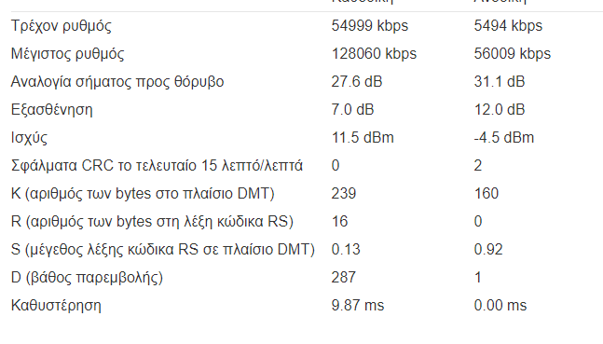This screenshot has width=603, height=344.
Task: Select the D (βάθος παρεμβολής) label
Action: click(x=87, y=278)
